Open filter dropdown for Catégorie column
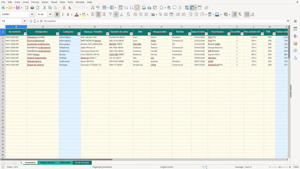This screenshot has height=169, width=300. (79, 34)
